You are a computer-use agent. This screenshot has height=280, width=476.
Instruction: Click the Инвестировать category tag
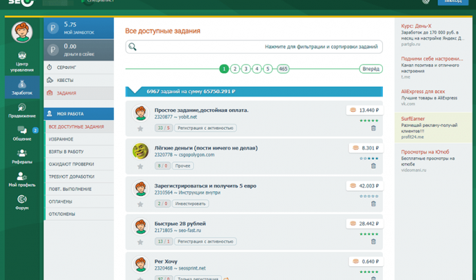tap(190, 203)
